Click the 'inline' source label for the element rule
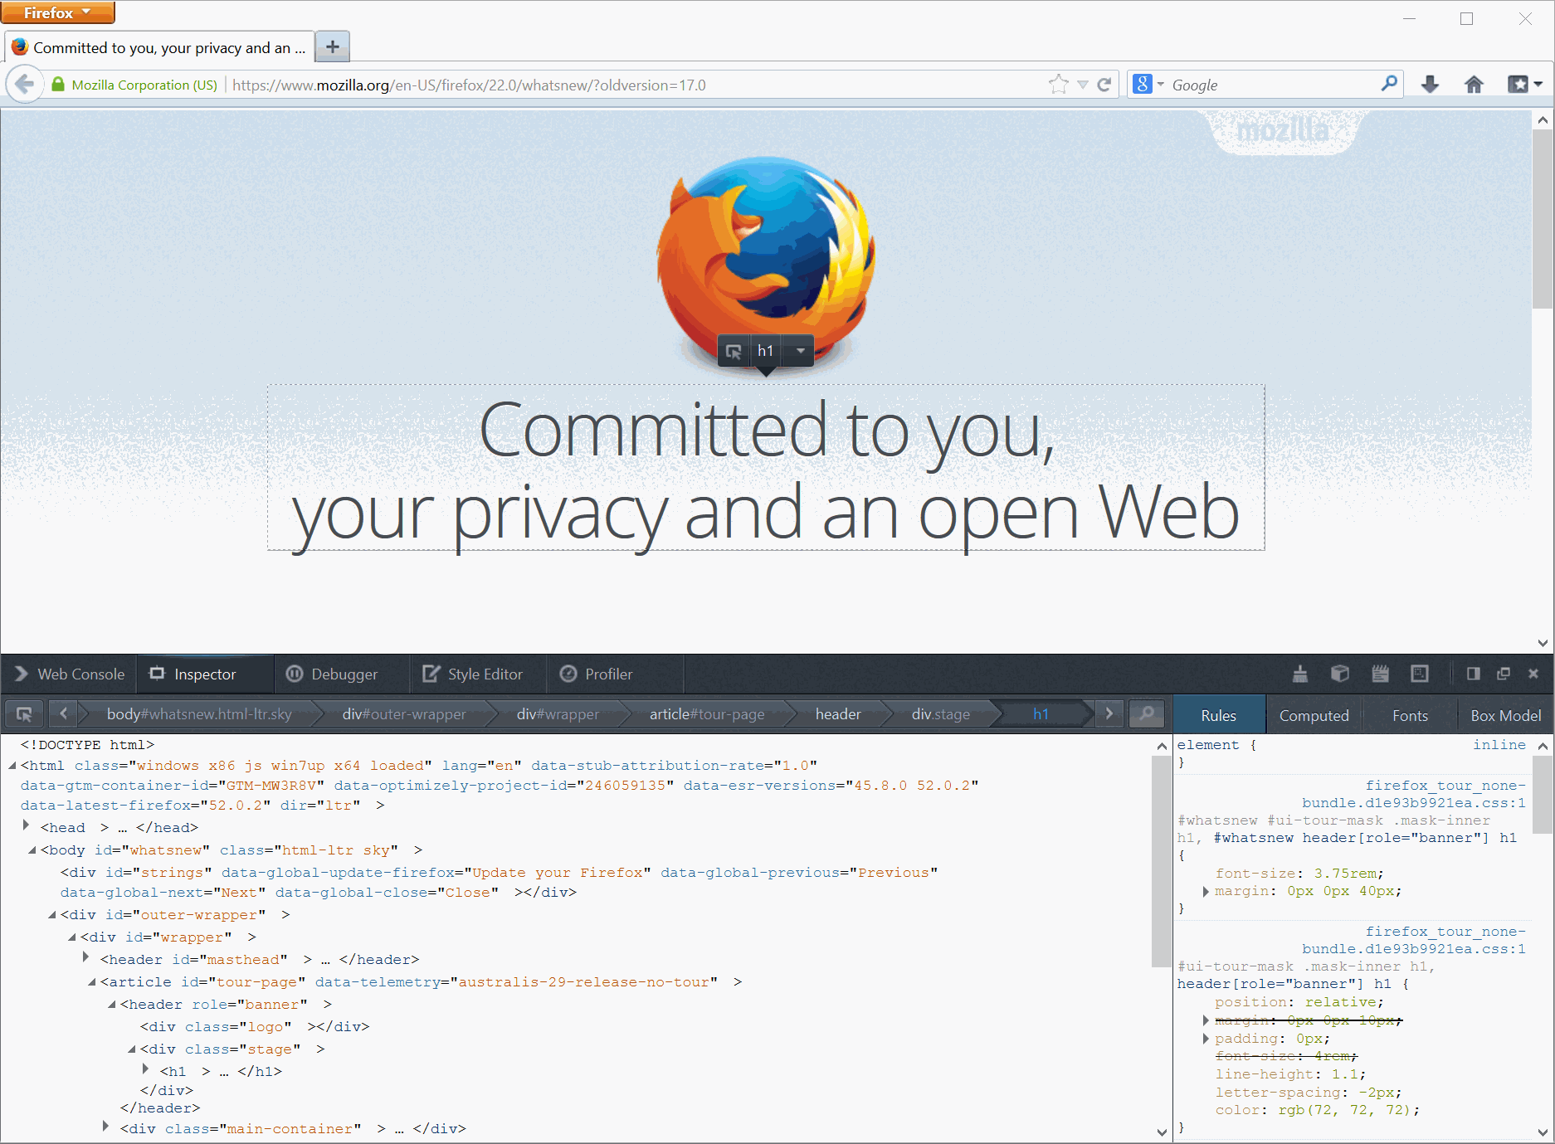This screenshot has height=1144, width=1555. point(1499,744)
